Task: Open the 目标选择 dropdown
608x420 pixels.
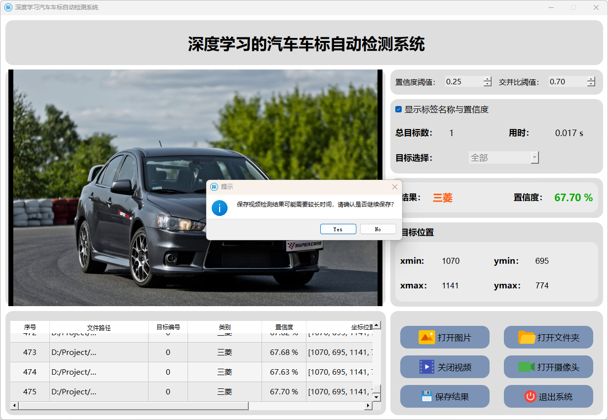Action: point(503,158)
